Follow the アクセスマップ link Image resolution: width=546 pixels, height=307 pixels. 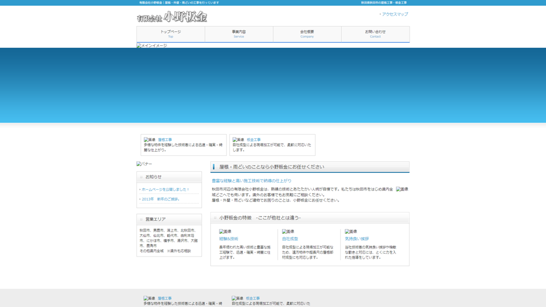[394, 14]
